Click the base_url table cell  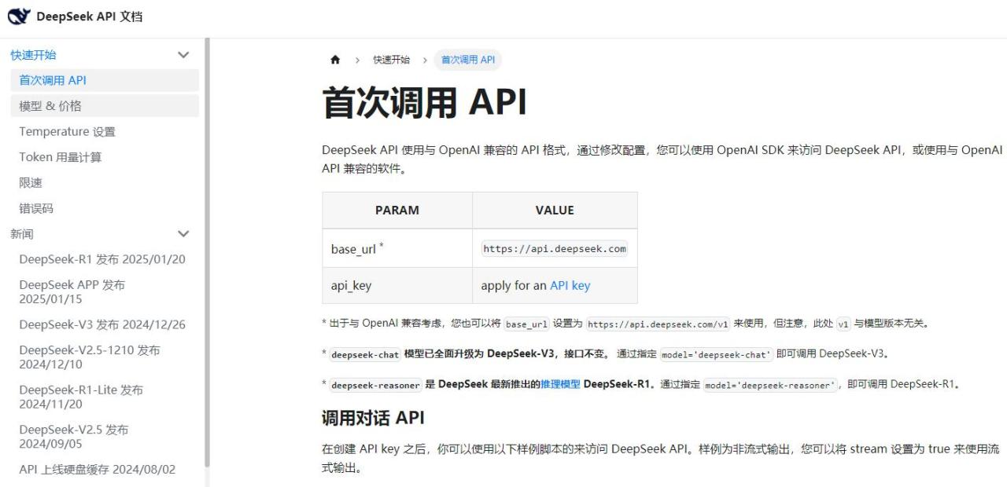(397, 248)
